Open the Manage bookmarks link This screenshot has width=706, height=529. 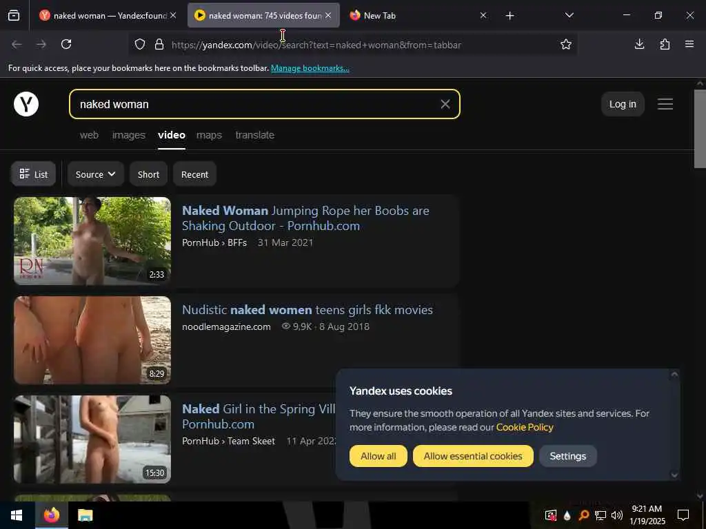(x=310, y=68)
